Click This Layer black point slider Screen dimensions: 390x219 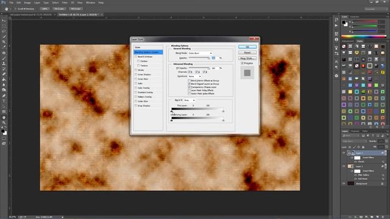[x=172, y=111]
